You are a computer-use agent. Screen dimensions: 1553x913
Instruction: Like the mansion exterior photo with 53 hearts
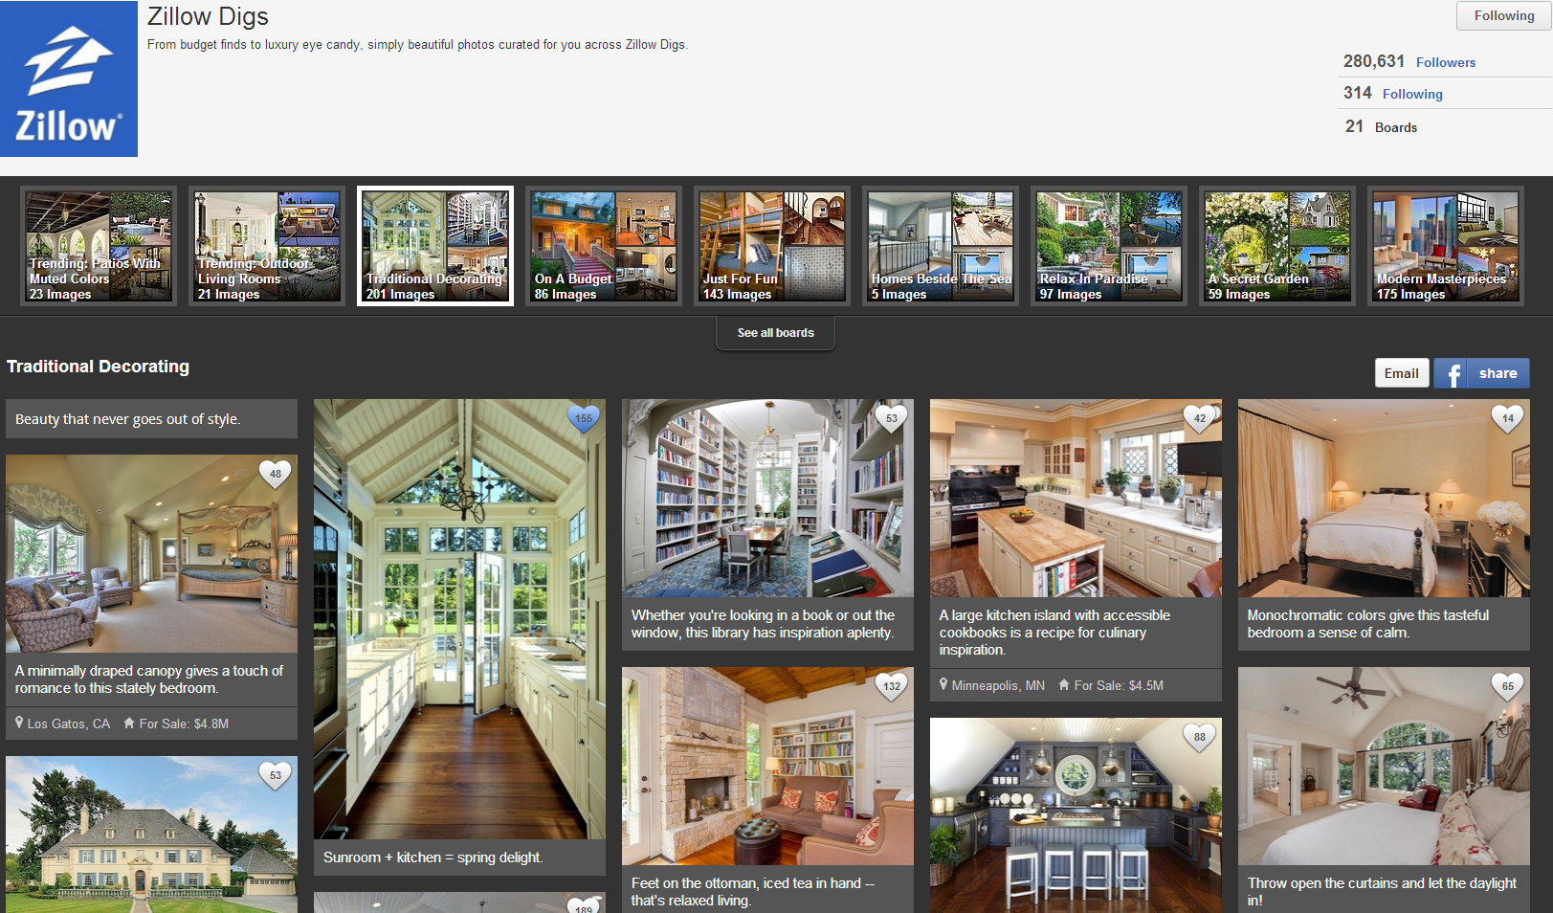[x=276, y=775]
